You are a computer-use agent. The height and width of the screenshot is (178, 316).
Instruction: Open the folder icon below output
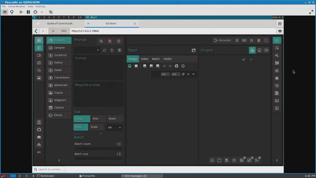point(219,160)
